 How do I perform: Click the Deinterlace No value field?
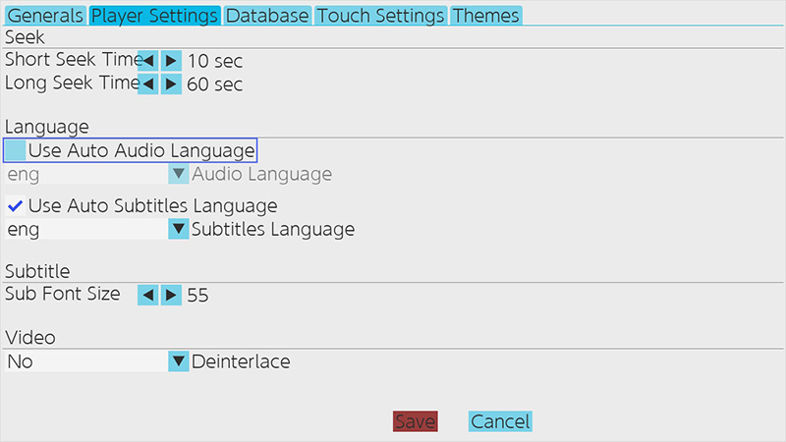click(86, 361)
